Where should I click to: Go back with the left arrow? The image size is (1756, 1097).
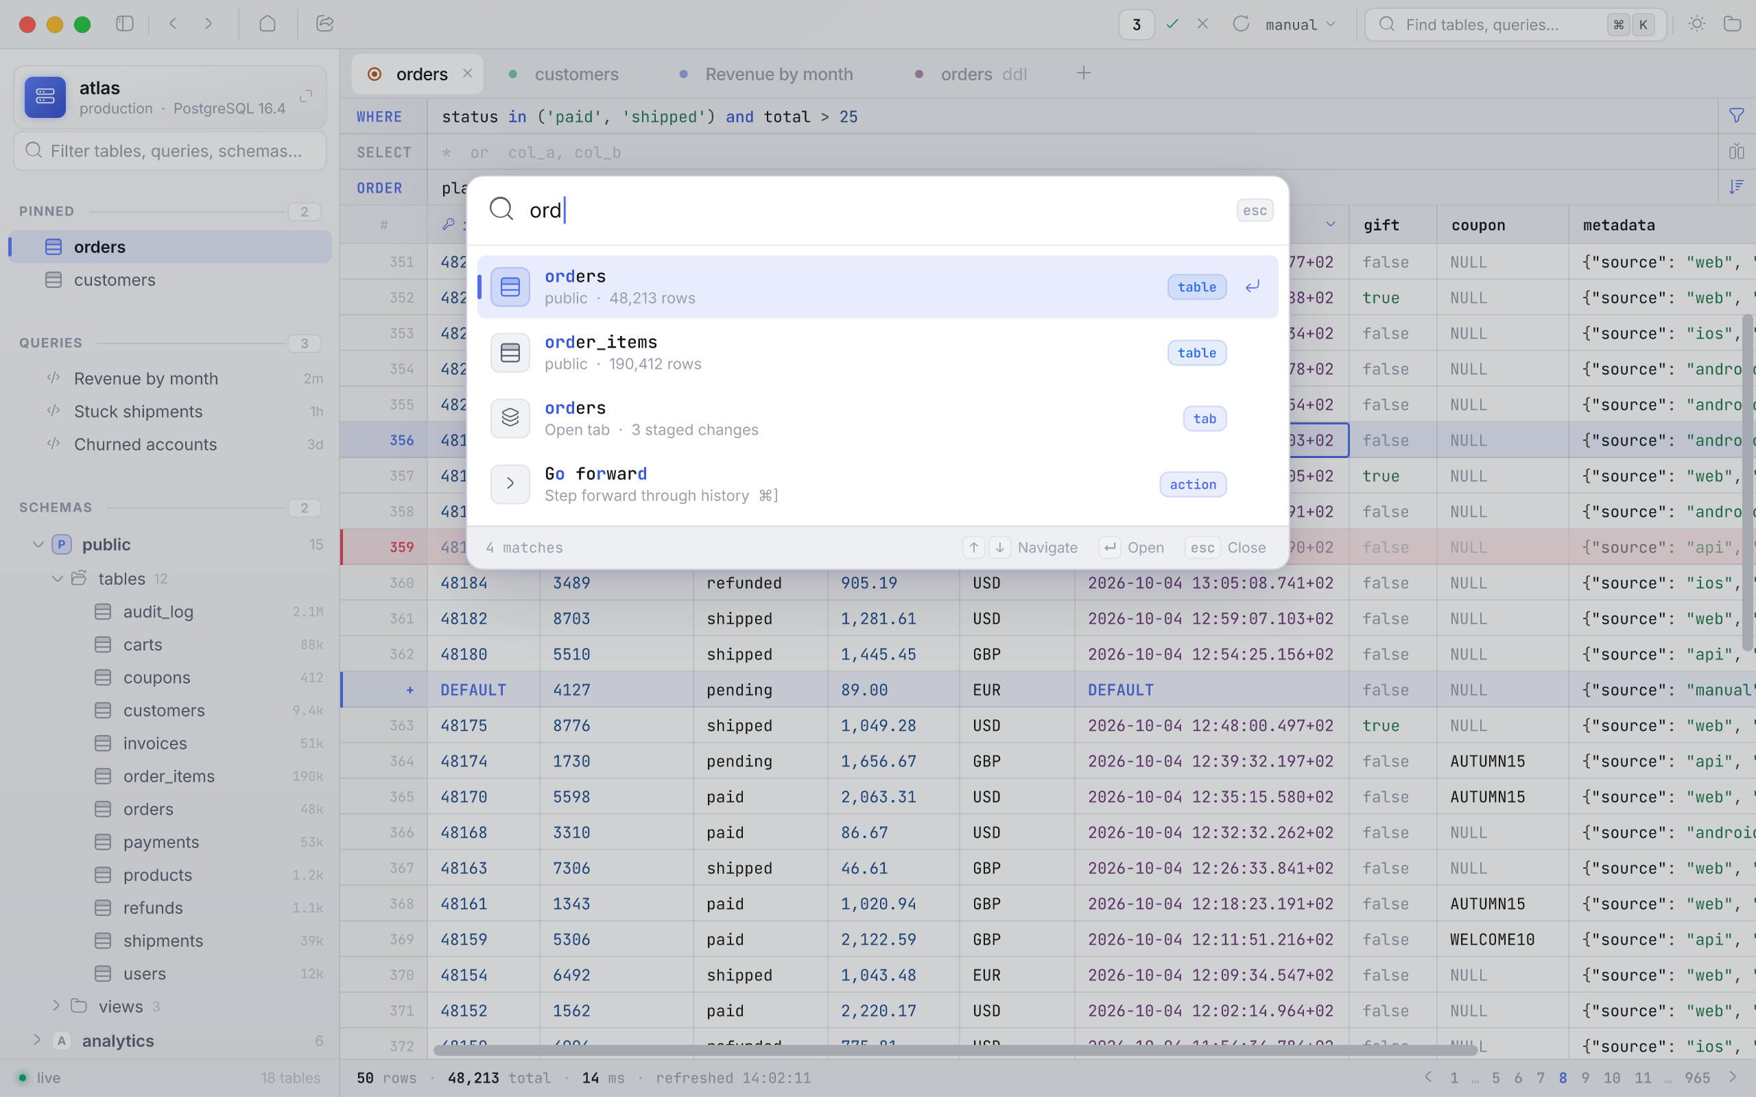173,24
